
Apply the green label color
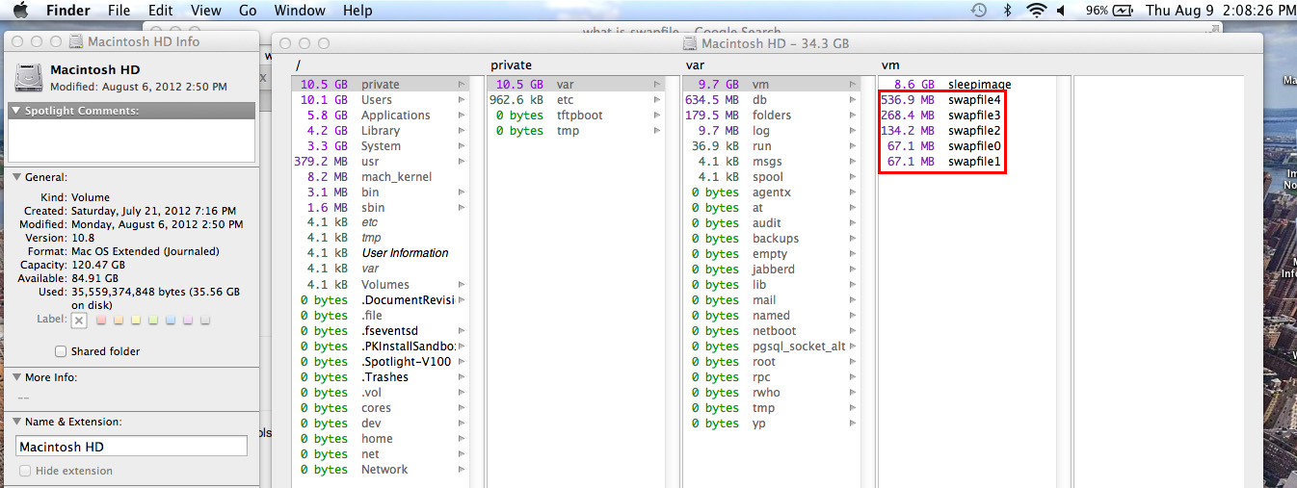[153, 320]
